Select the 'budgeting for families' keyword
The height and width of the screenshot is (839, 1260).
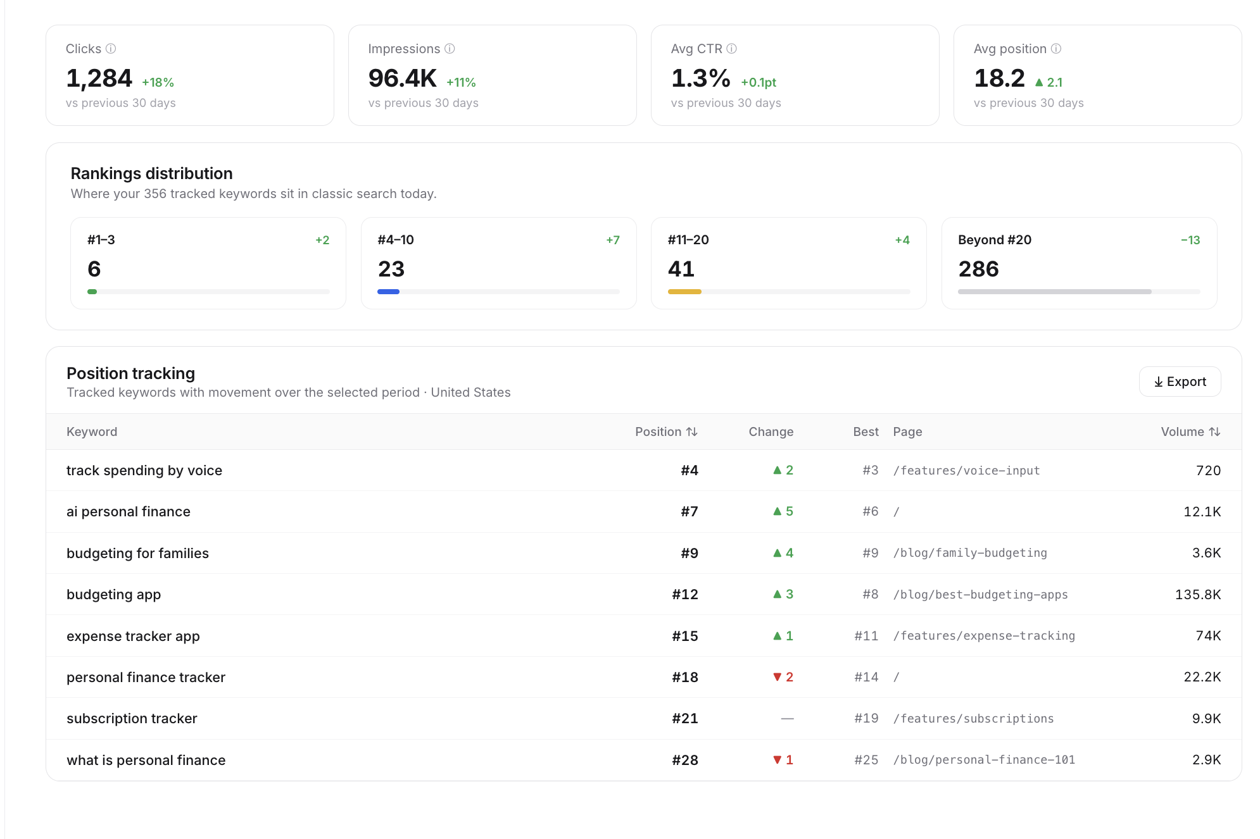[x=137, y=553]
